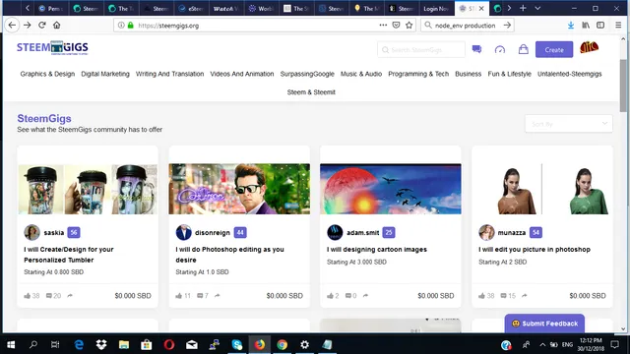Screen dimensions: 630x354
Task: Open Steem & Steemit category
Action: coord(311,92)
